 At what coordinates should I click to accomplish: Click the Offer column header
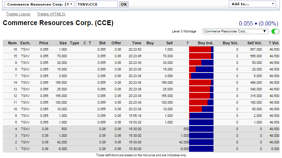pyautogui.click(x=116, y=43)
